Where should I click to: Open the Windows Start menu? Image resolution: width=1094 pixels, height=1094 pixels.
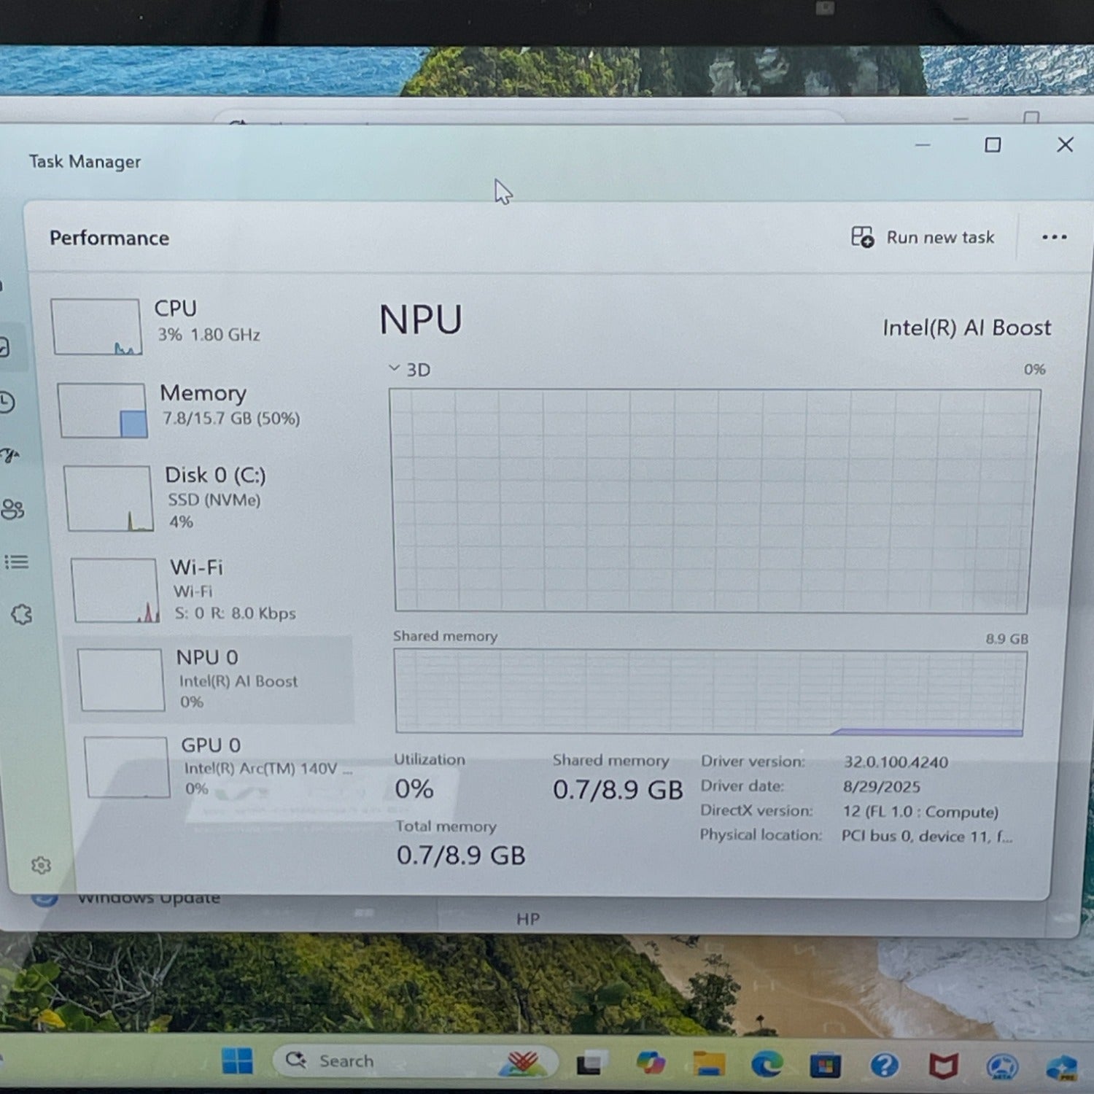pos(237,1061)
